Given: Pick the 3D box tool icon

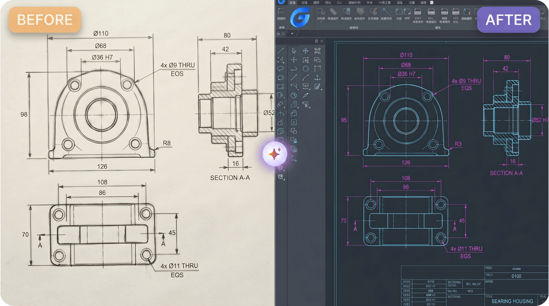Looking at the screenshot, I should [x=280, y=131].
